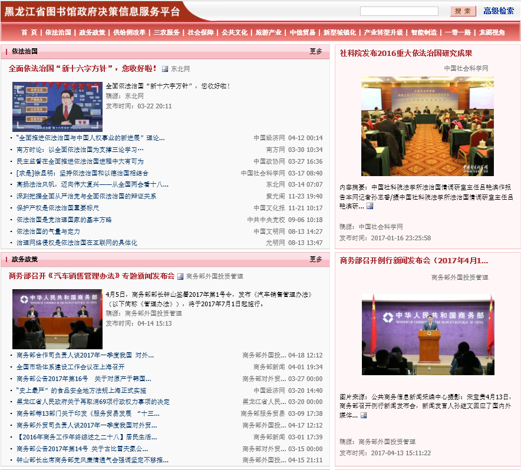Open article 商务部等13部门关于印发《服务贸易发展
The image size is (521, 470).
88,413
